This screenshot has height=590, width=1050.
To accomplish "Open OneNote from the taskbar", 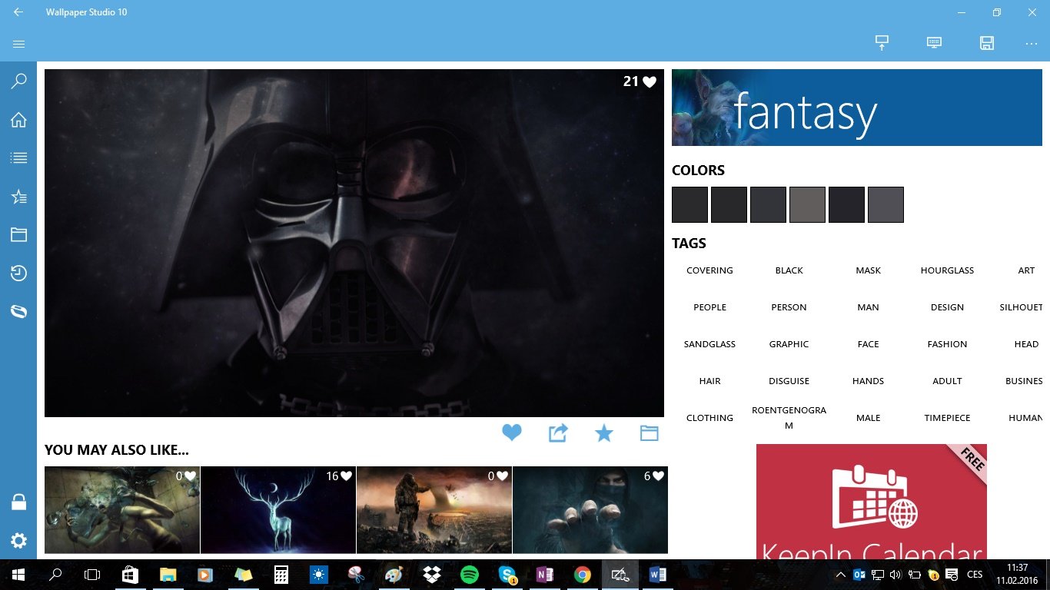I will [x=545, y=575].
